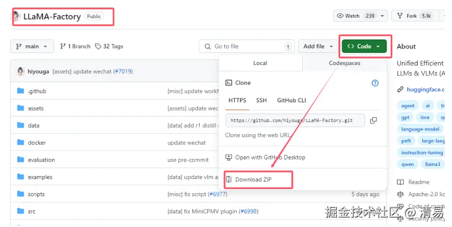Click the "[misc] fix script" commit message

(187, 194)
